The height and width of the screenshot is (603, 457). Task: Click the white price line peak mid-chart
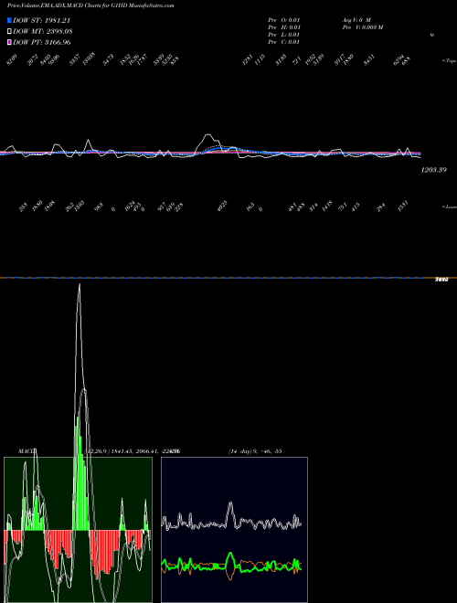208,134
